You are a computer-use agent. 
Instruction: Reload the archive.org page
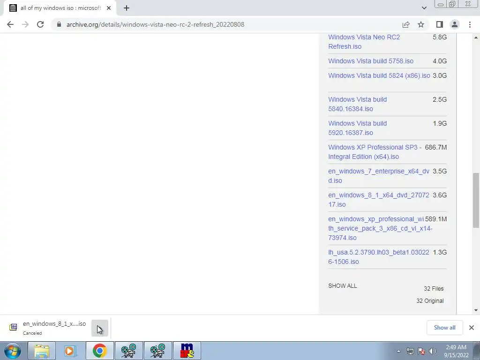pyautogui.click(x=40, y=24)
